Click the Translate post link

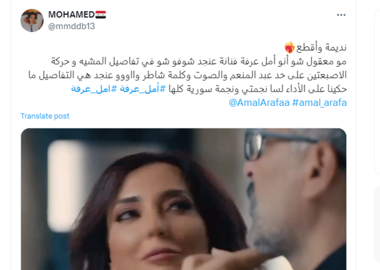click(45, 116)
